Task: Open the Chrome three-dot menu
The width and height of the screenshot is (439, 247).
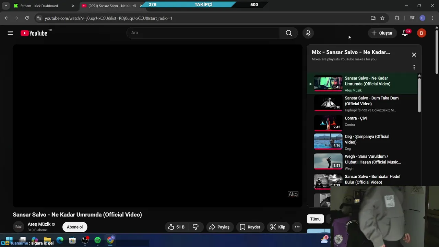Action: (433, 18)
